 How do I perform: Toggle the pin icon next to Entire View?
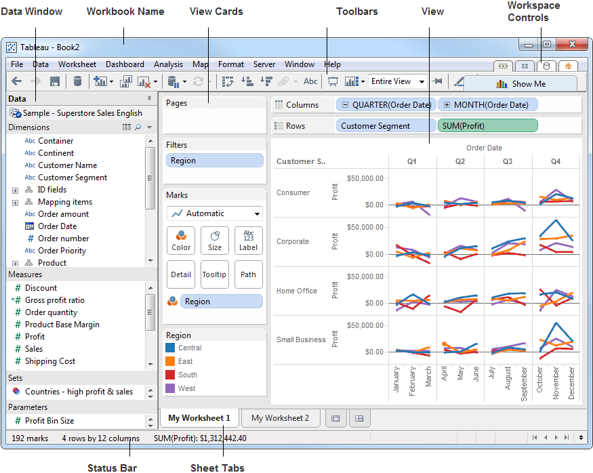point(436,81)
